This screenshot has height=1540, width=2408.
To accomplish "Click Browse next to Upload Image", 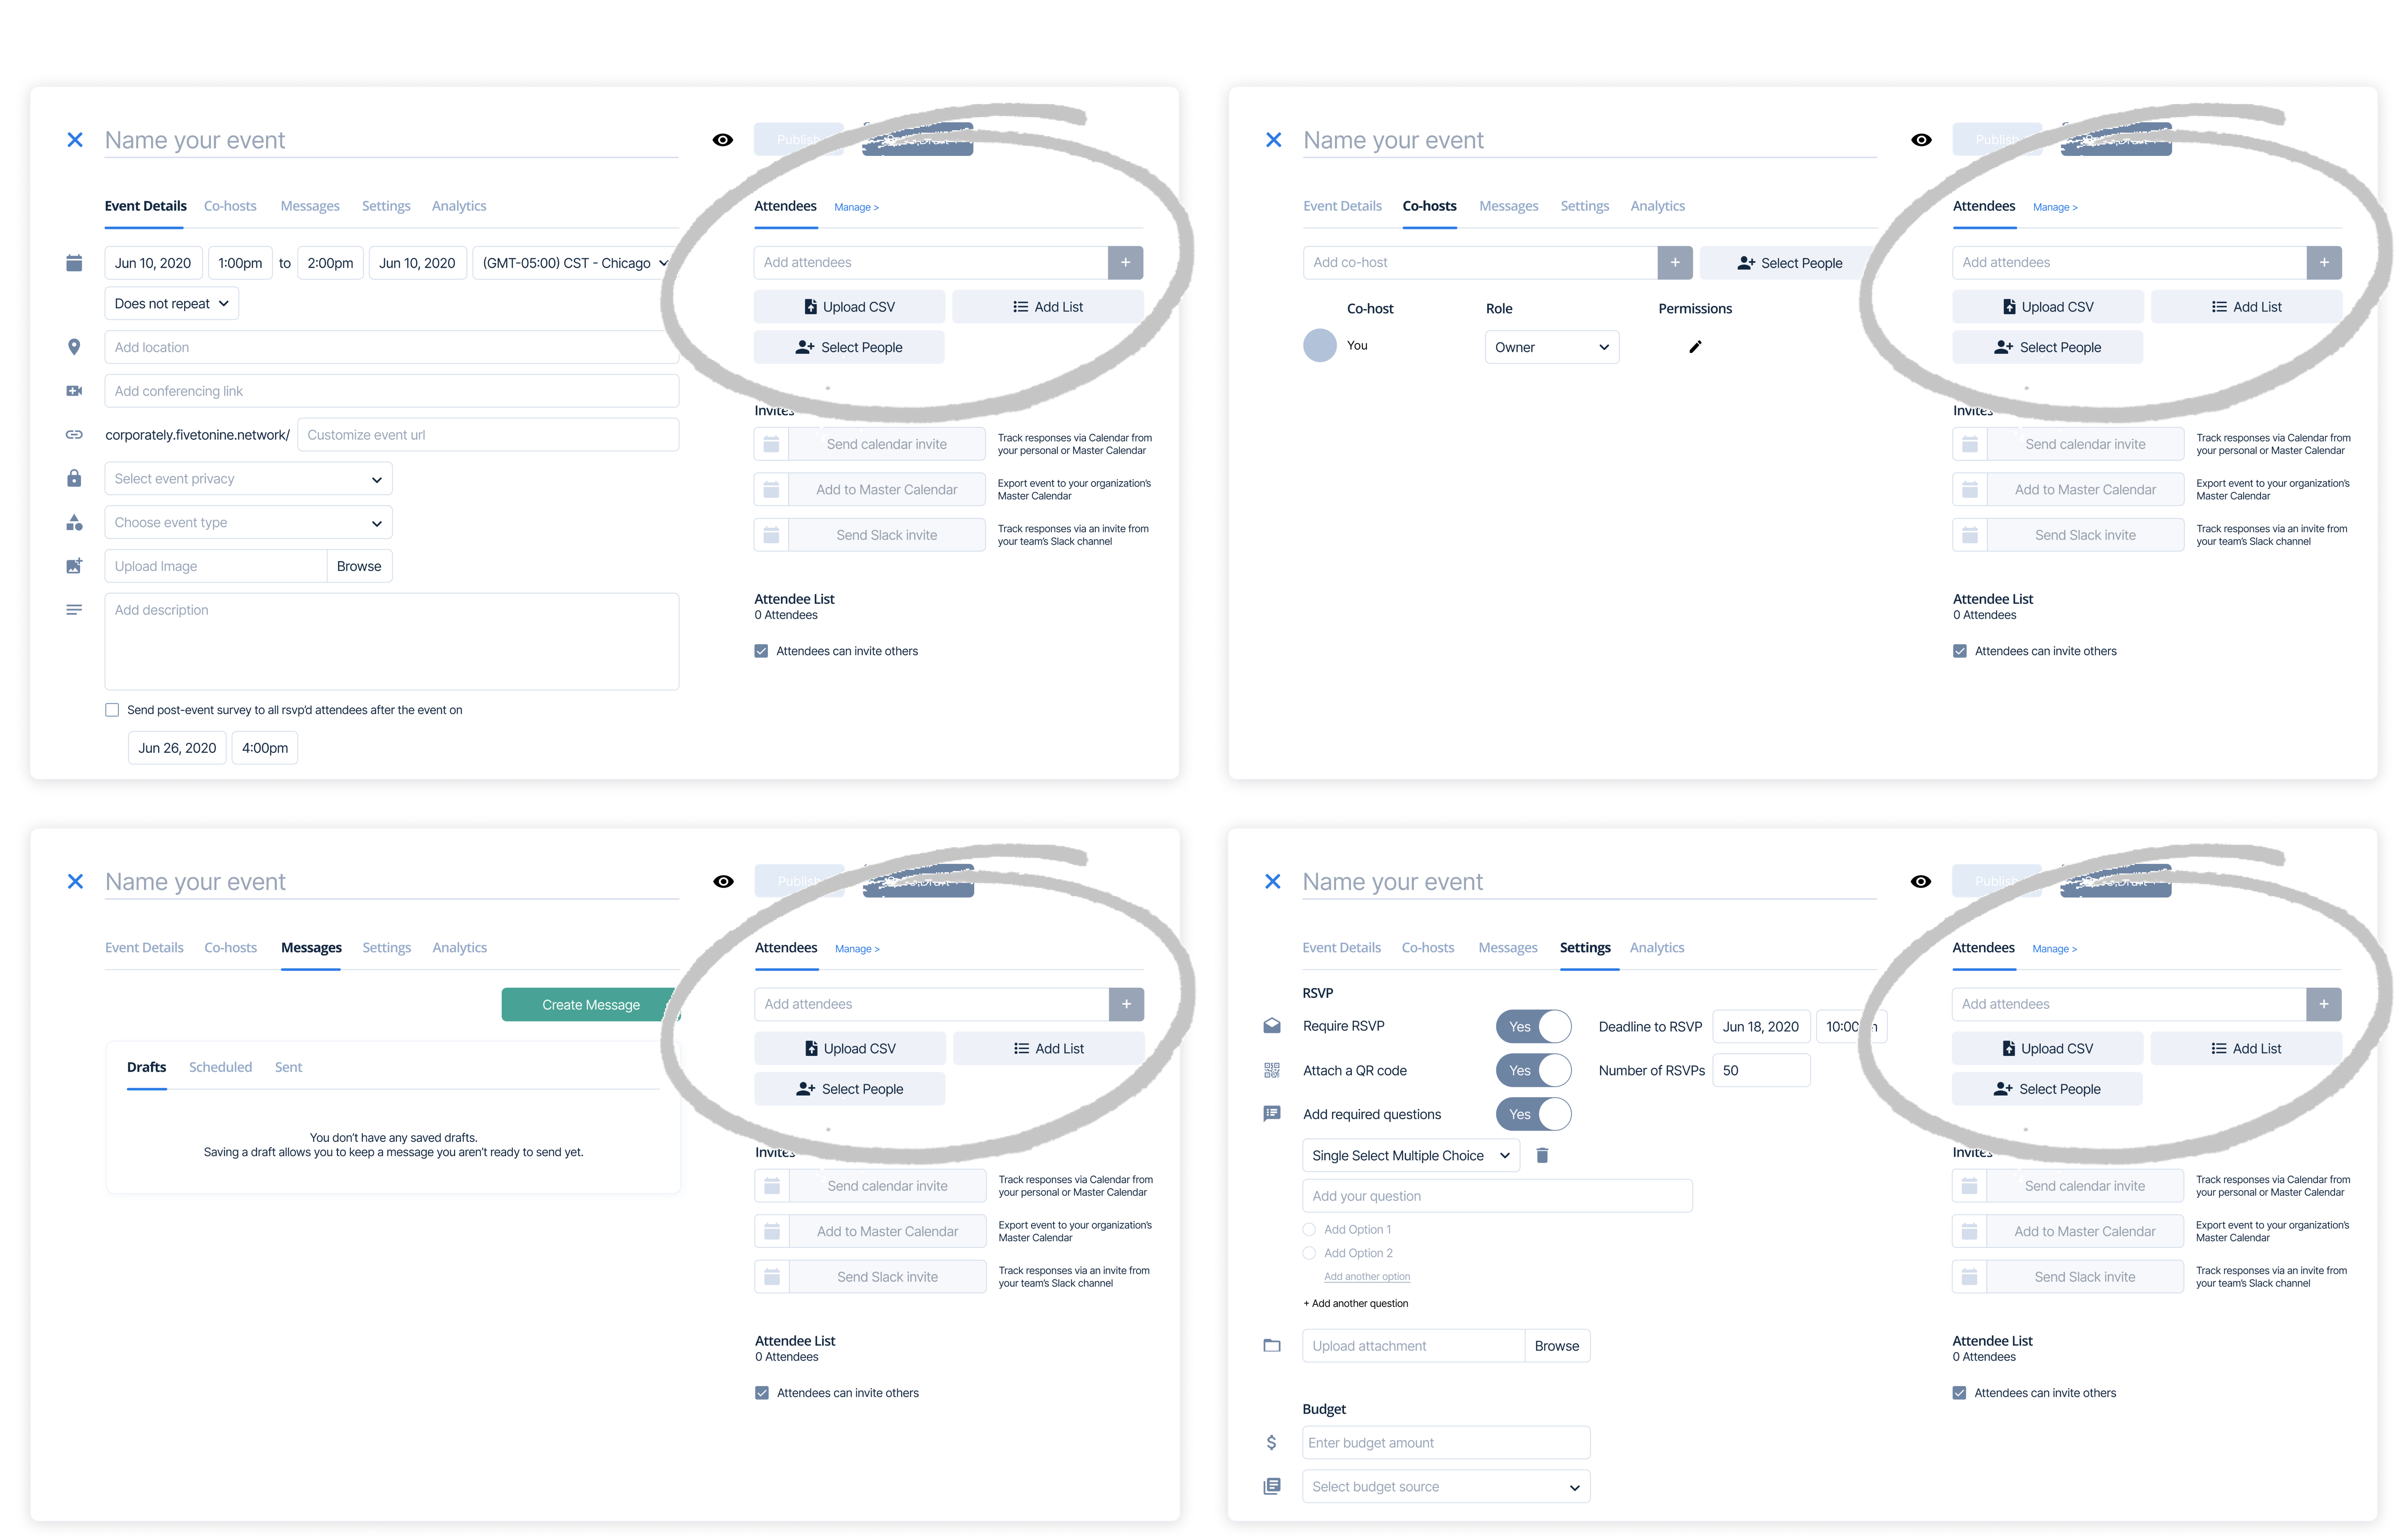I will click(359, 566).
